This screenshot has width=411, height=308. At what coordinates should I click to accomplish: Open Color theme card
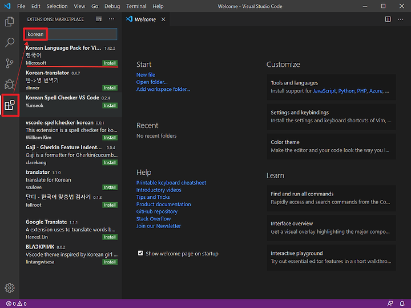[331, 146]
